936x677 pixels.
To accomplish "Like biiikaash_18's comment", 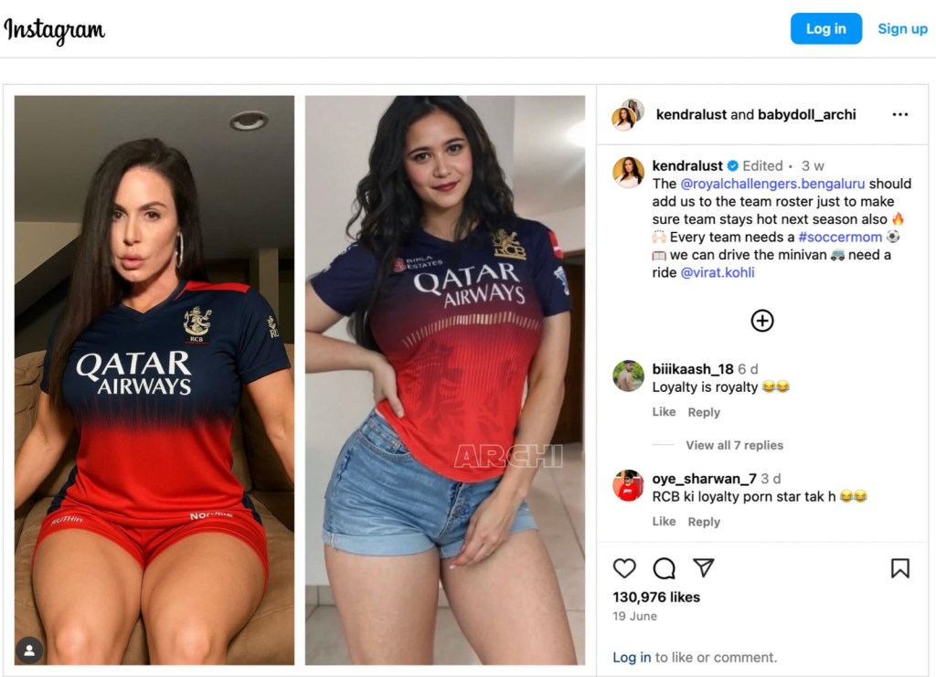I will pos(664,412).
